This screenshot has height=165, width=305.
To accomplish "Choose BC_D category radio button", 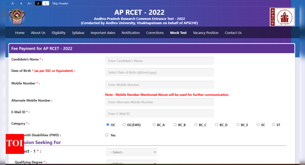I will coord(216,125).
